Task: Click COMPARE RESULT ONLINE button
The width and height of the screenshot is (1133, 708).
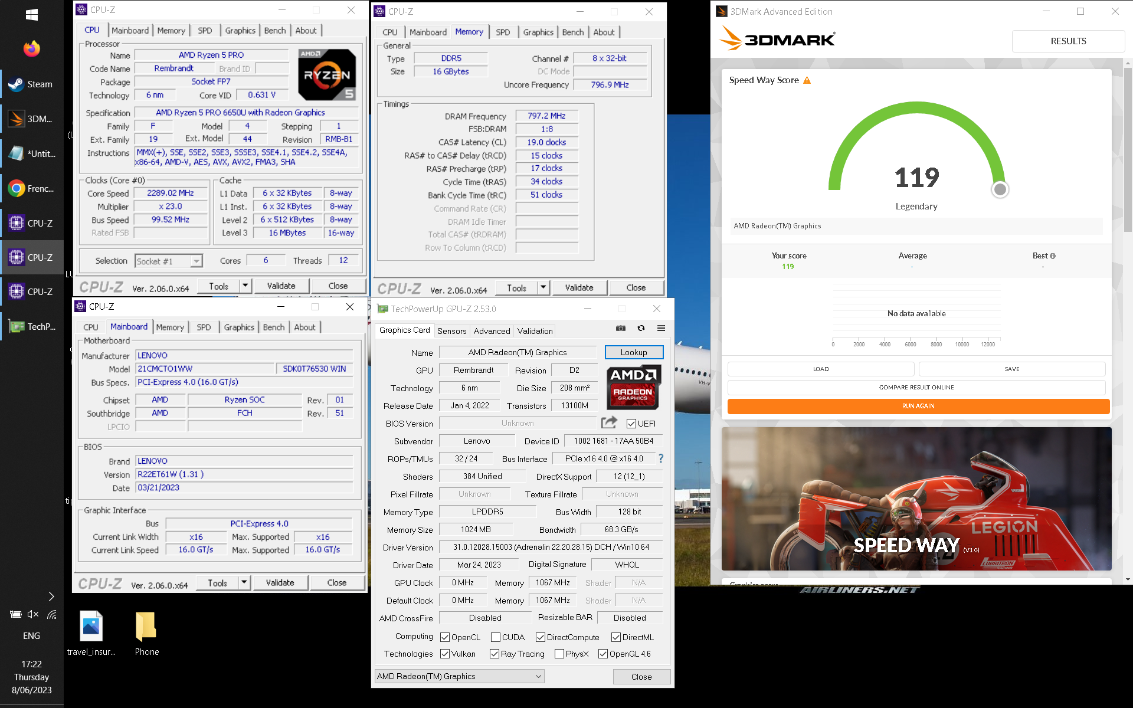Action: tap(916, 388)
